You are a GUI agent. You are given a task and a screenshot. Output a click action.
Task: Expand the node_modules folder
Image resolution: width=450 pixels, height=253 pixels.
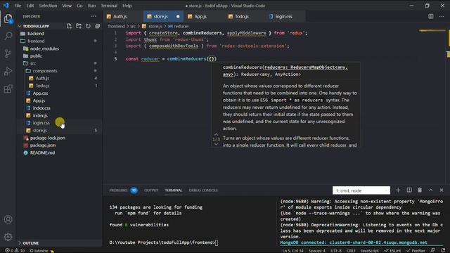pos(44,48)
